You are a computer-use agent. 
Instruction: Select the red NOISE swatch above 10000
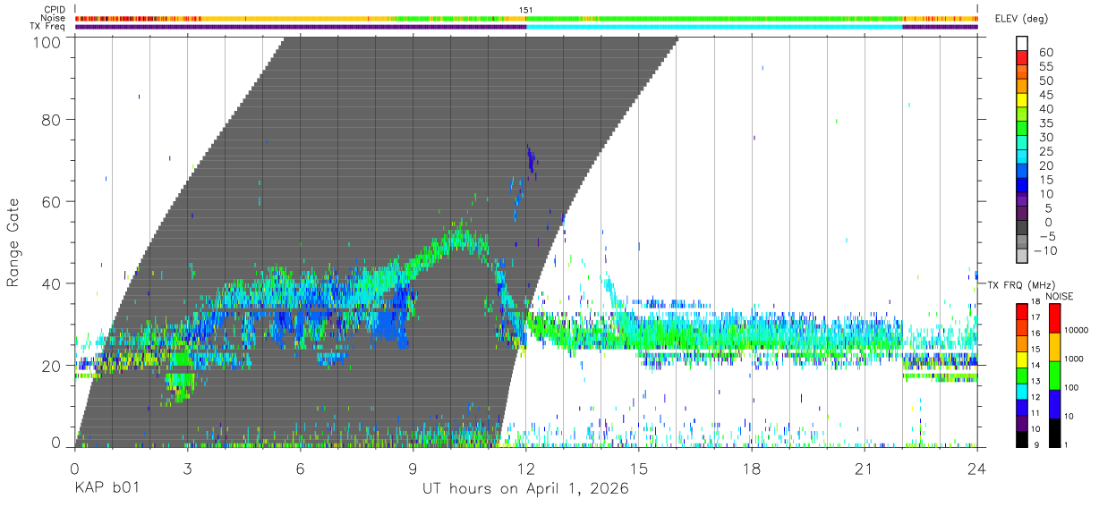(1056, 317)
